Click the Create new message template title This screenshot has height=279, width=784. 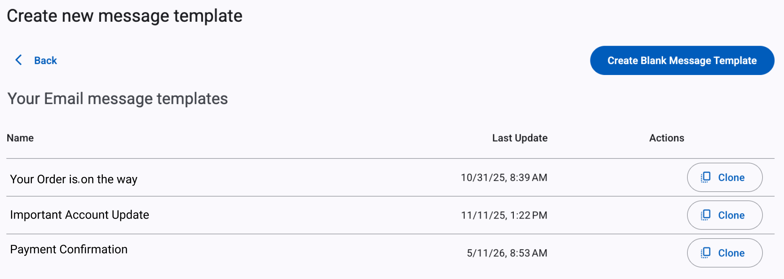pos(125,16)
